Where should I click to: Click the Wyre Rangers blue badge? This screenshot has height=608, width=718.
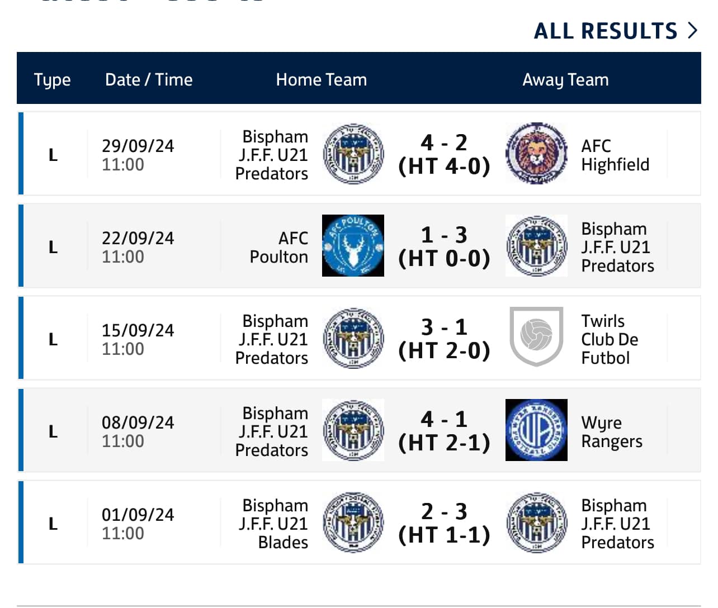click(x=536, y=430)
